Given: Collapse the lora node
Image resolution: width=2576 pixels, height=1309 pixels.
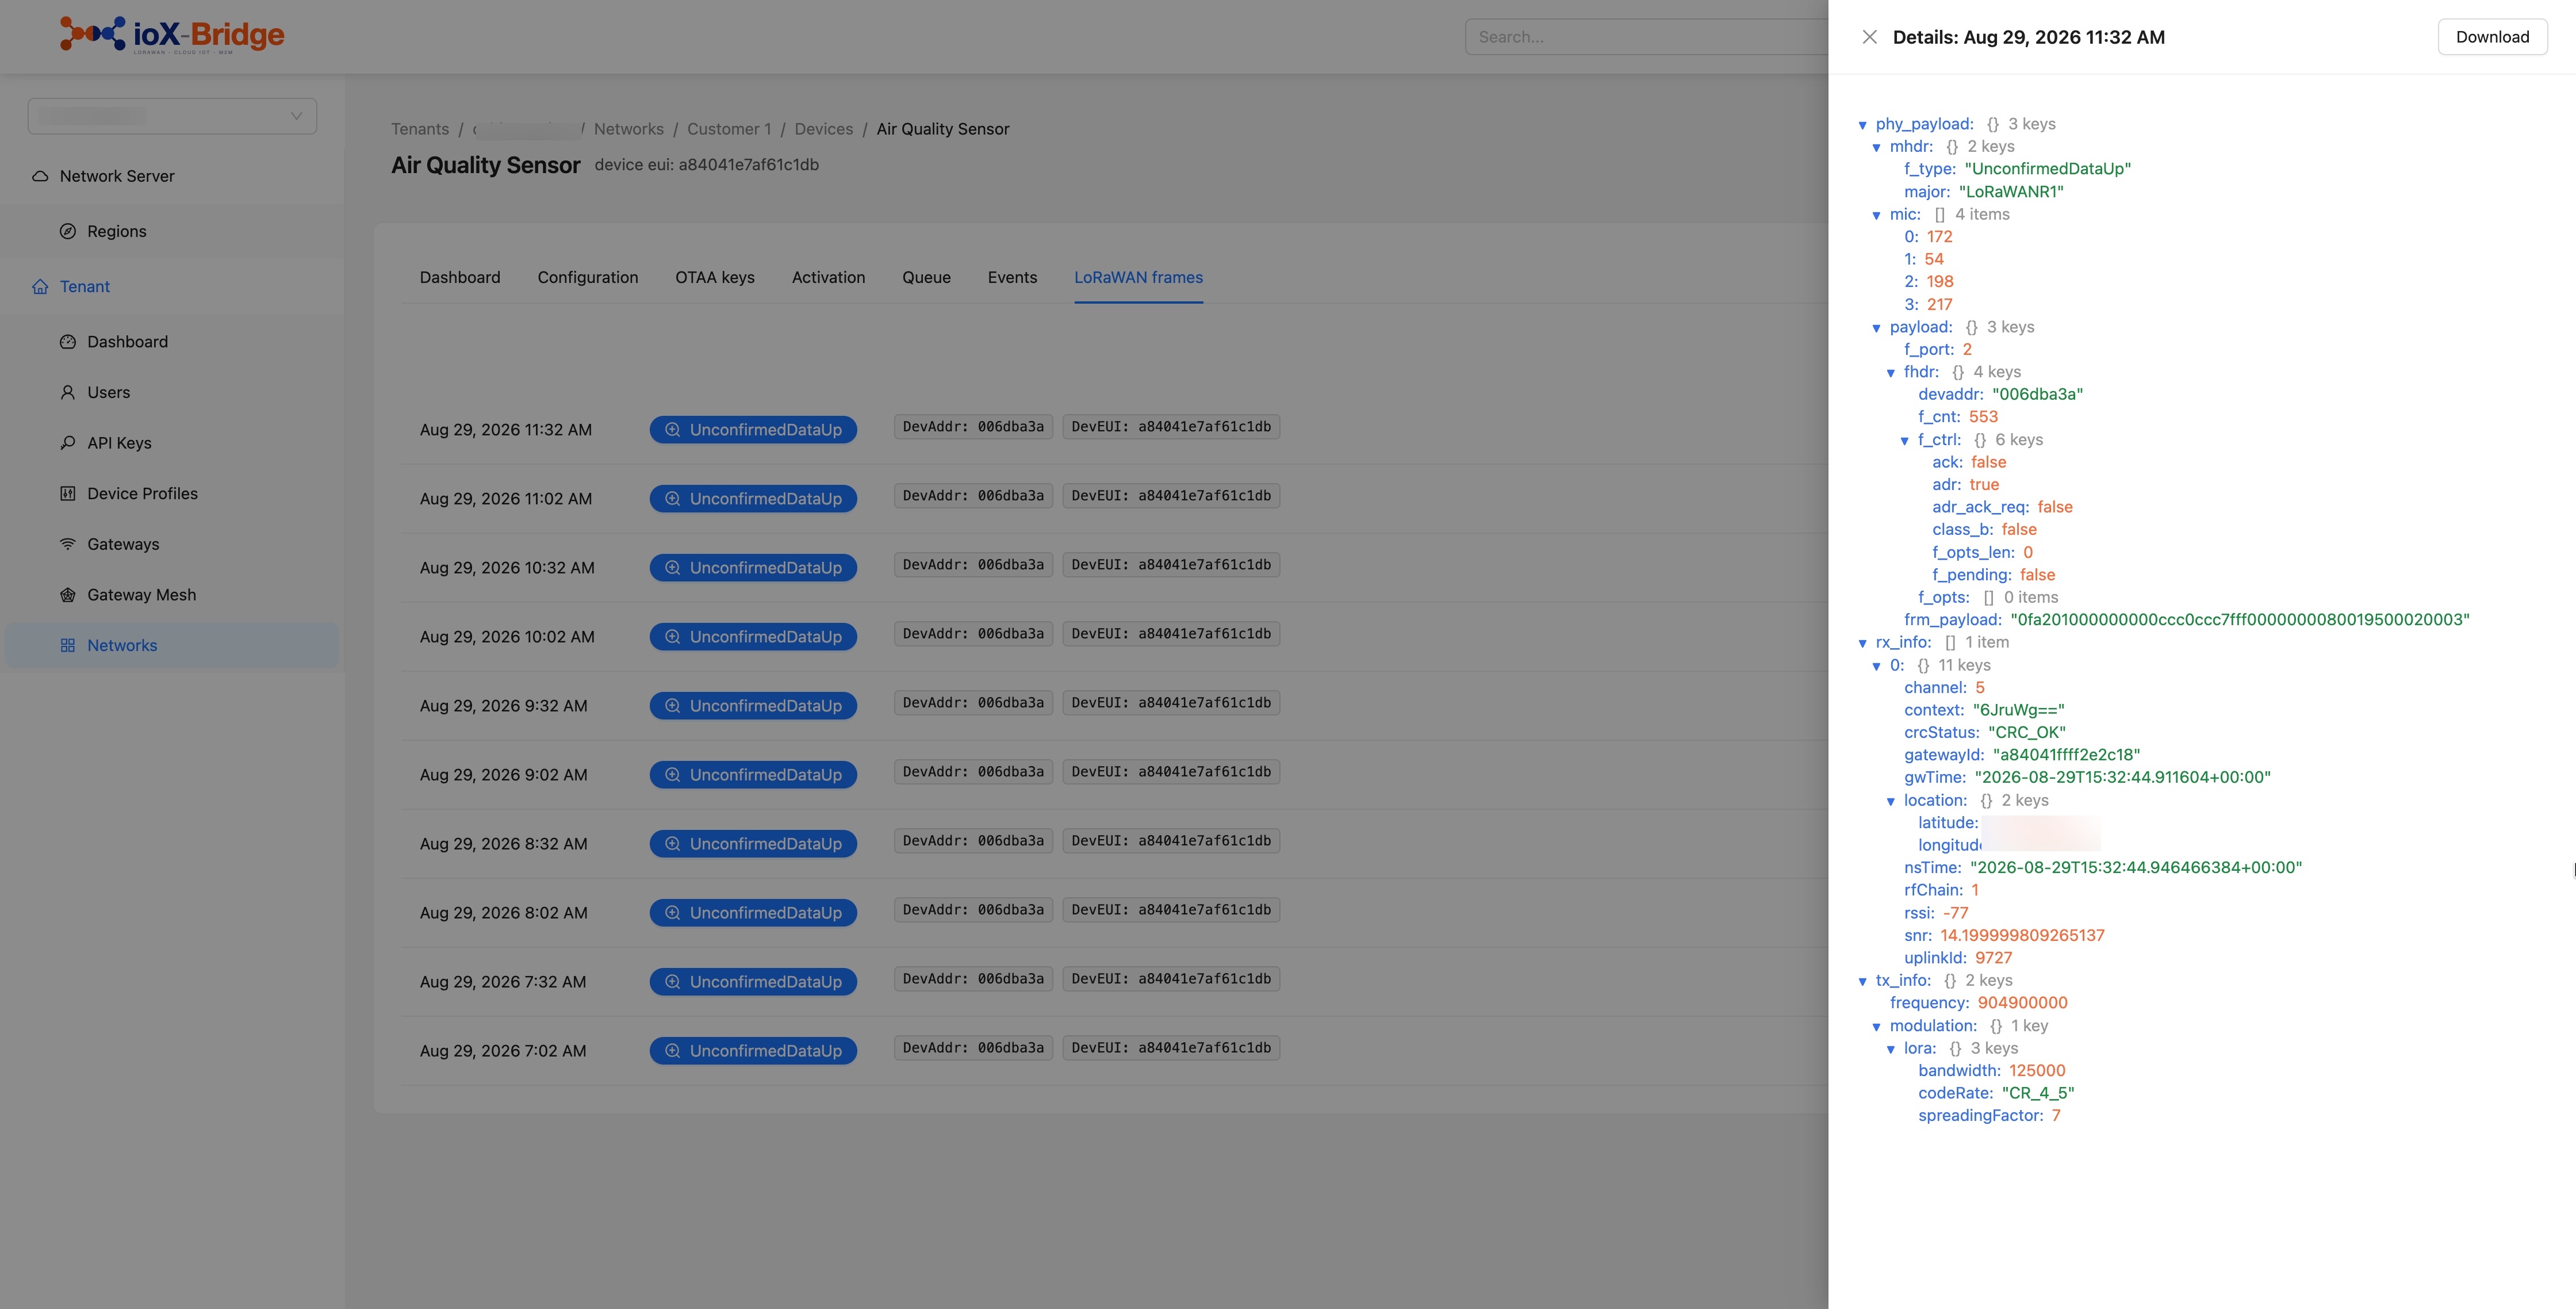Looking at the screenshot, I should click(1890, 1049).
